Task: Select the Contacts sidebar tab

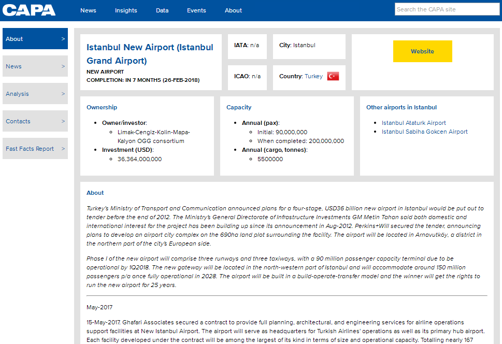Action: [x=35, y=121]
